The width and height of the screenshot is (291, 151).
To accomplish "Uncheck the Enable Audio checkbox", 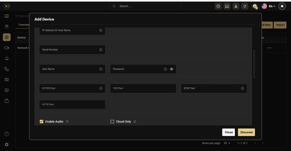I will 41,122.
